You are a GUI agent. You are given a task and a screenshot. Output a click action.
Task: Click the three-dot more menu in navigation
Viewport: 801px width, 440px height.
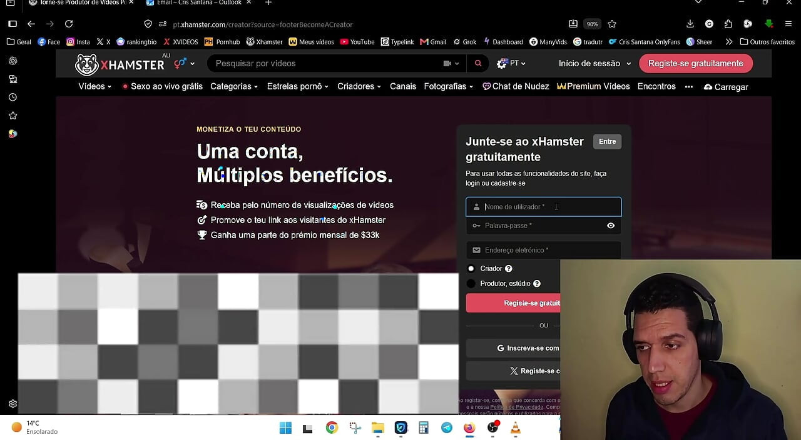coord(689,87)
